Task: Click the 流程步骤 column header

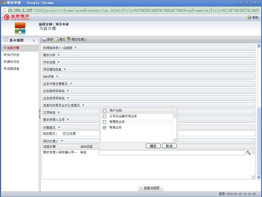Action: click(x=60, y=147)
